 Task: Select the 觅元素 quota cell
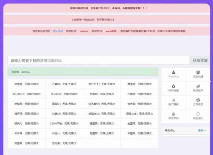pyautogui.click(x=64, y=143)
